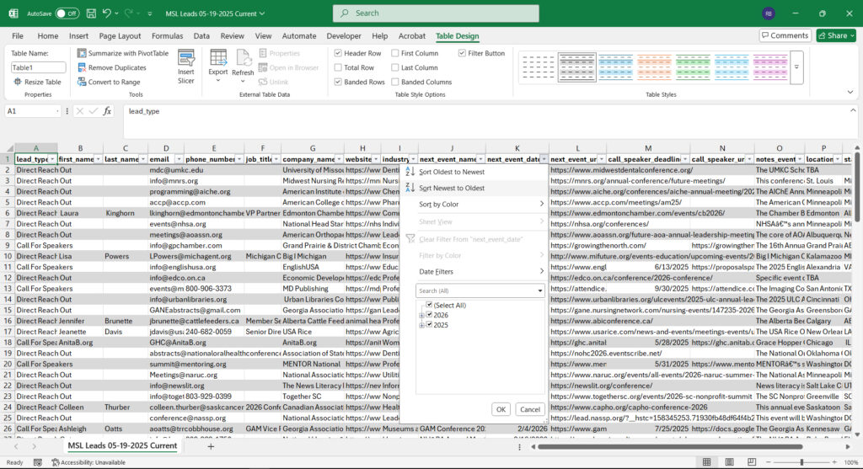Viewport: 863px width, 469px height.
Task: Click the Save icon in title bar
Action: click(x=91, y=13)
